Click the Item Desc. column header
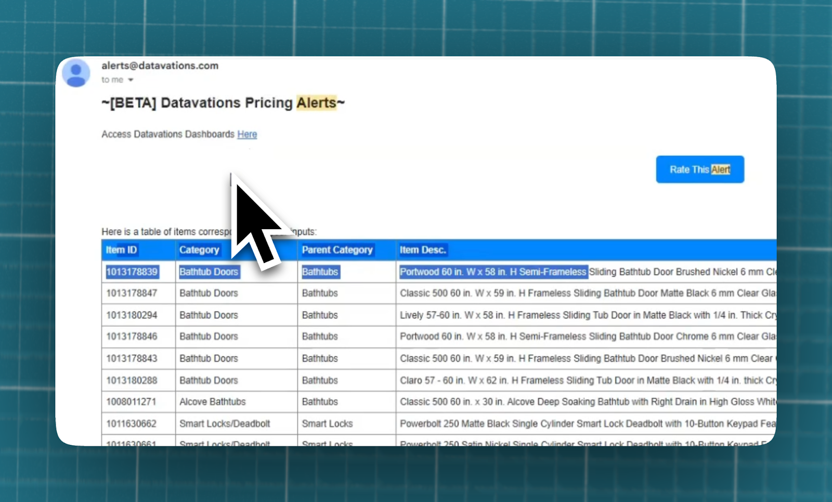Image resolution: width=832 pixels, height=502 pixels. pos(423,250)
